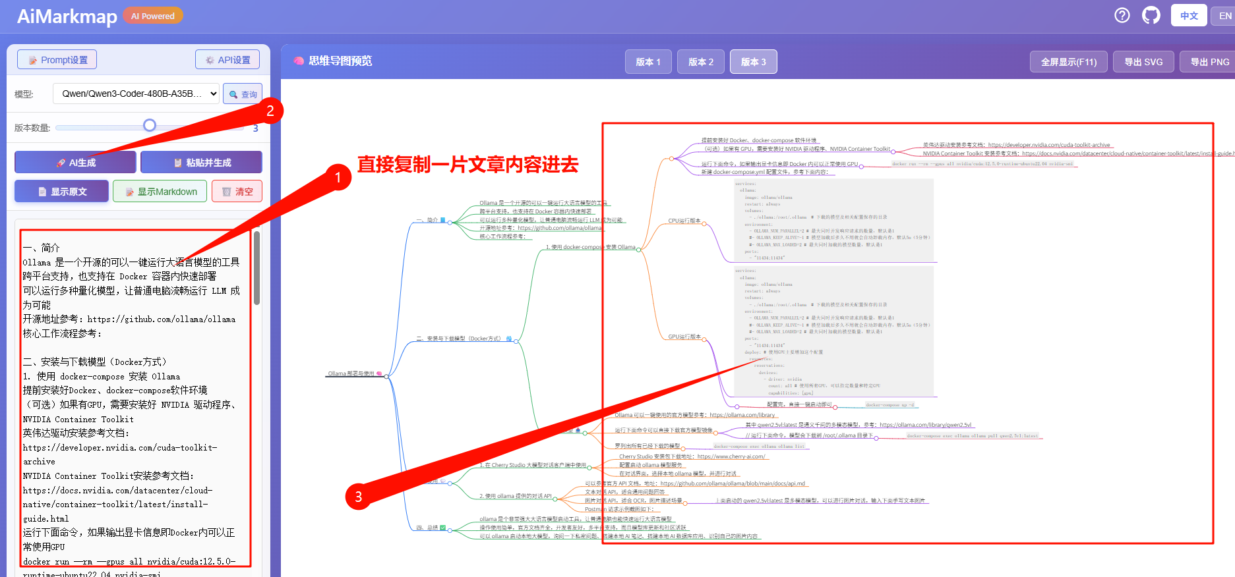Open the help question-mark icon

tap(1122, 15)
